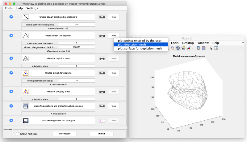
Task: Insert a colorbar in Figure 2
Action: 198,48
